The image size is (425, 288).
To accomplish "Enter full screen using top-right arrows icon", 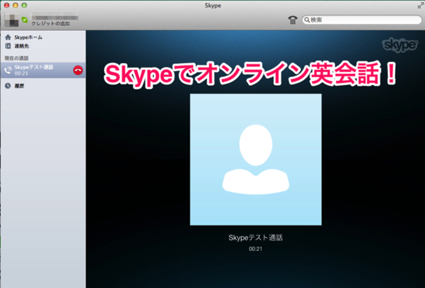I will pyautogui.click(x=420, y=6).
